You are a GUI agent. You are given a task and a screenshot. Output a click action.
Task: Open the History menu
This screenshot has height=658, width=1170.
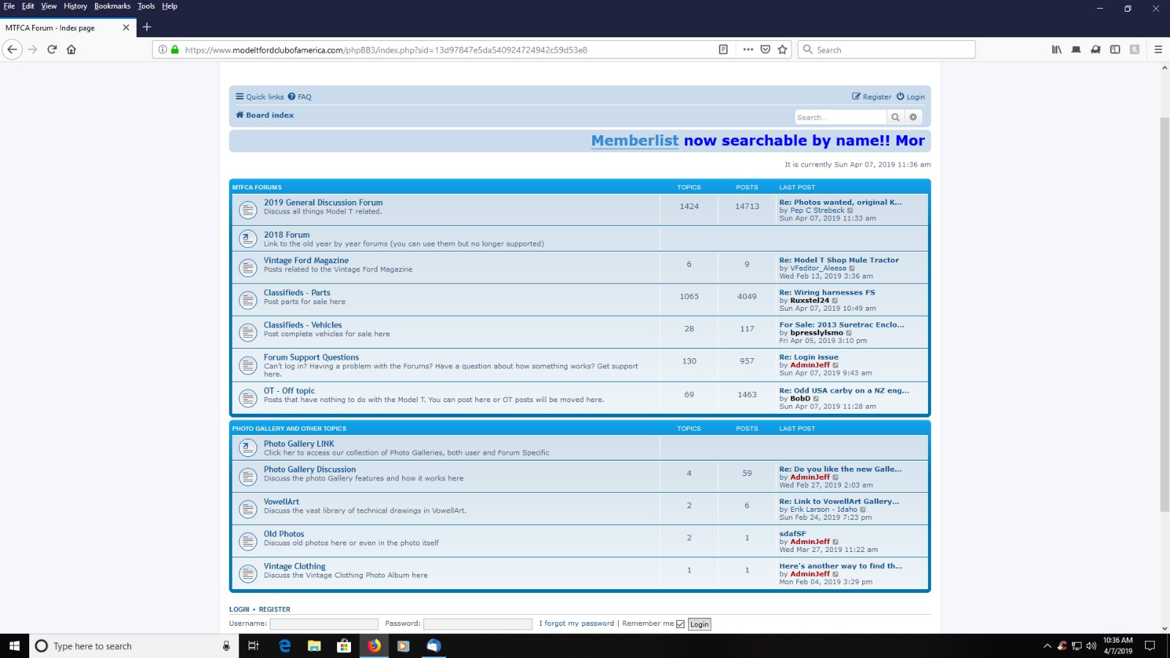(x=75, y=6)
